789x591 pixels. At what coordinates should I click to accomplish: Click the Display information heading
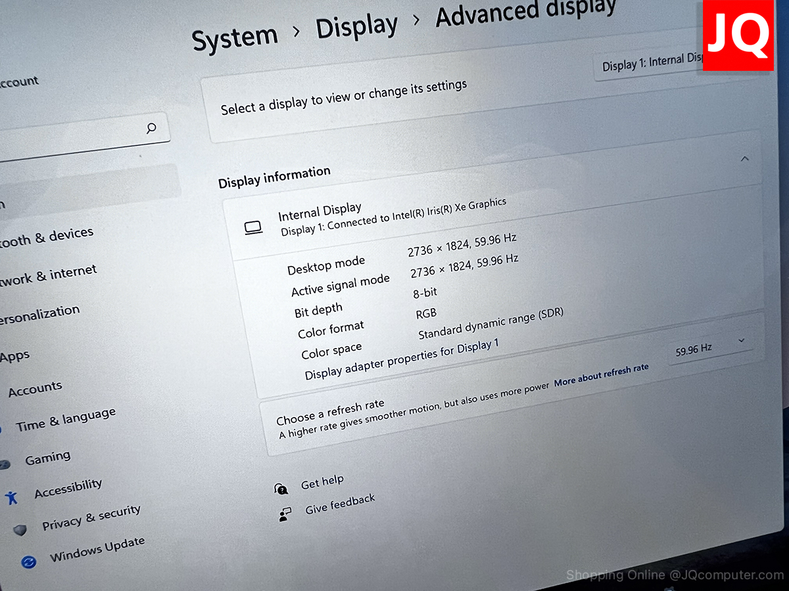274,177
